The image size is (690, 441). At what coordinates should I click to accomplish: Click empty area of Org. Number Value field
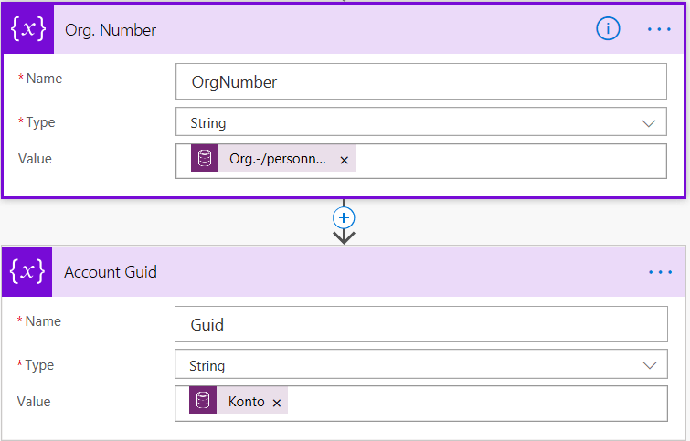[512, 160]
